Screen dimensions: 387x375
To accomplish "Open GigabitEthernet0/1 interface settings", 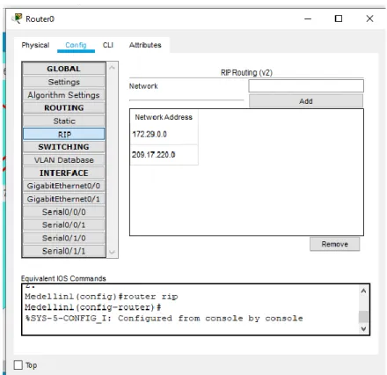I will click(63, 199).
